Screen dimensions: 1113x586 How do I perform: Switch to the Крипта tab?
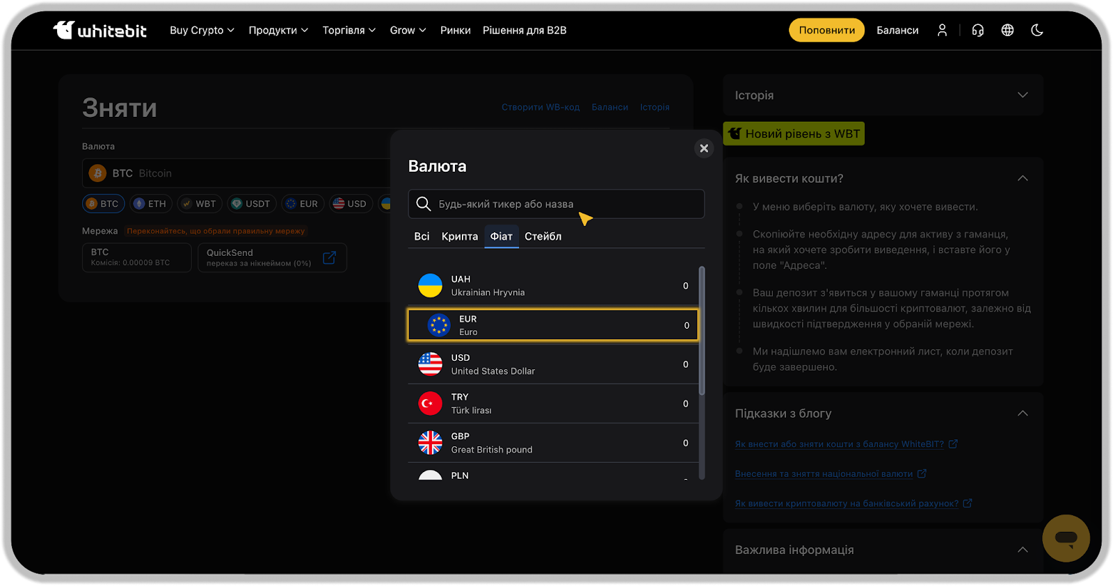click(459, 236)
